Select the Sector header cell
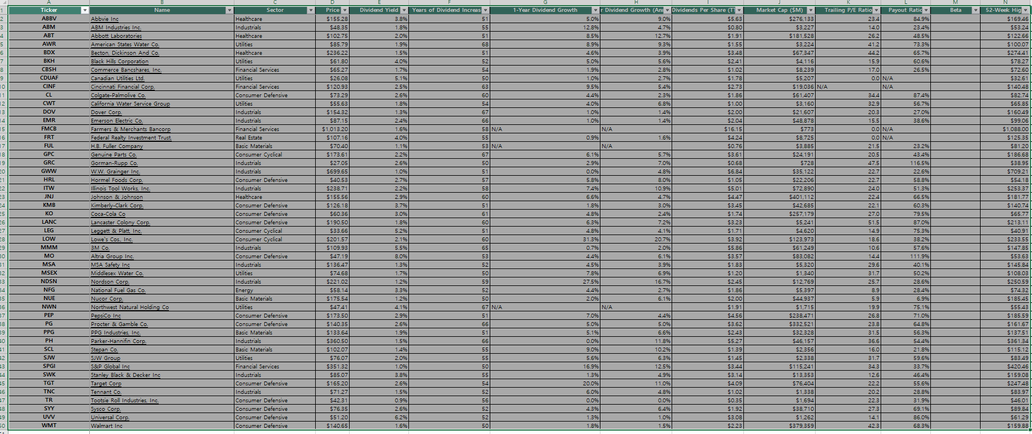The height and width of the screenshot is (434, 1032). tap(275, 10)
